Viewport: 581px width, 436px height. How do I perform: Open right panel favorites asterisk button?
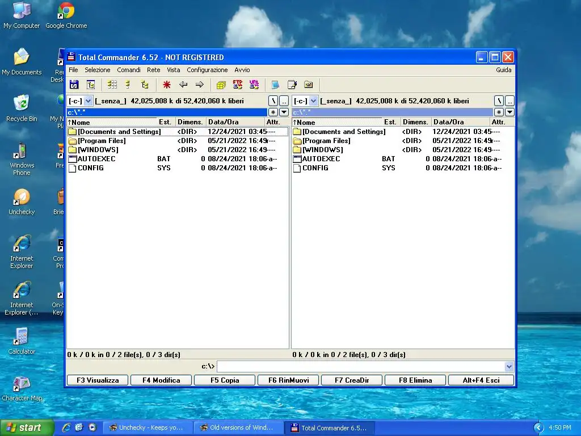(499, 112)
